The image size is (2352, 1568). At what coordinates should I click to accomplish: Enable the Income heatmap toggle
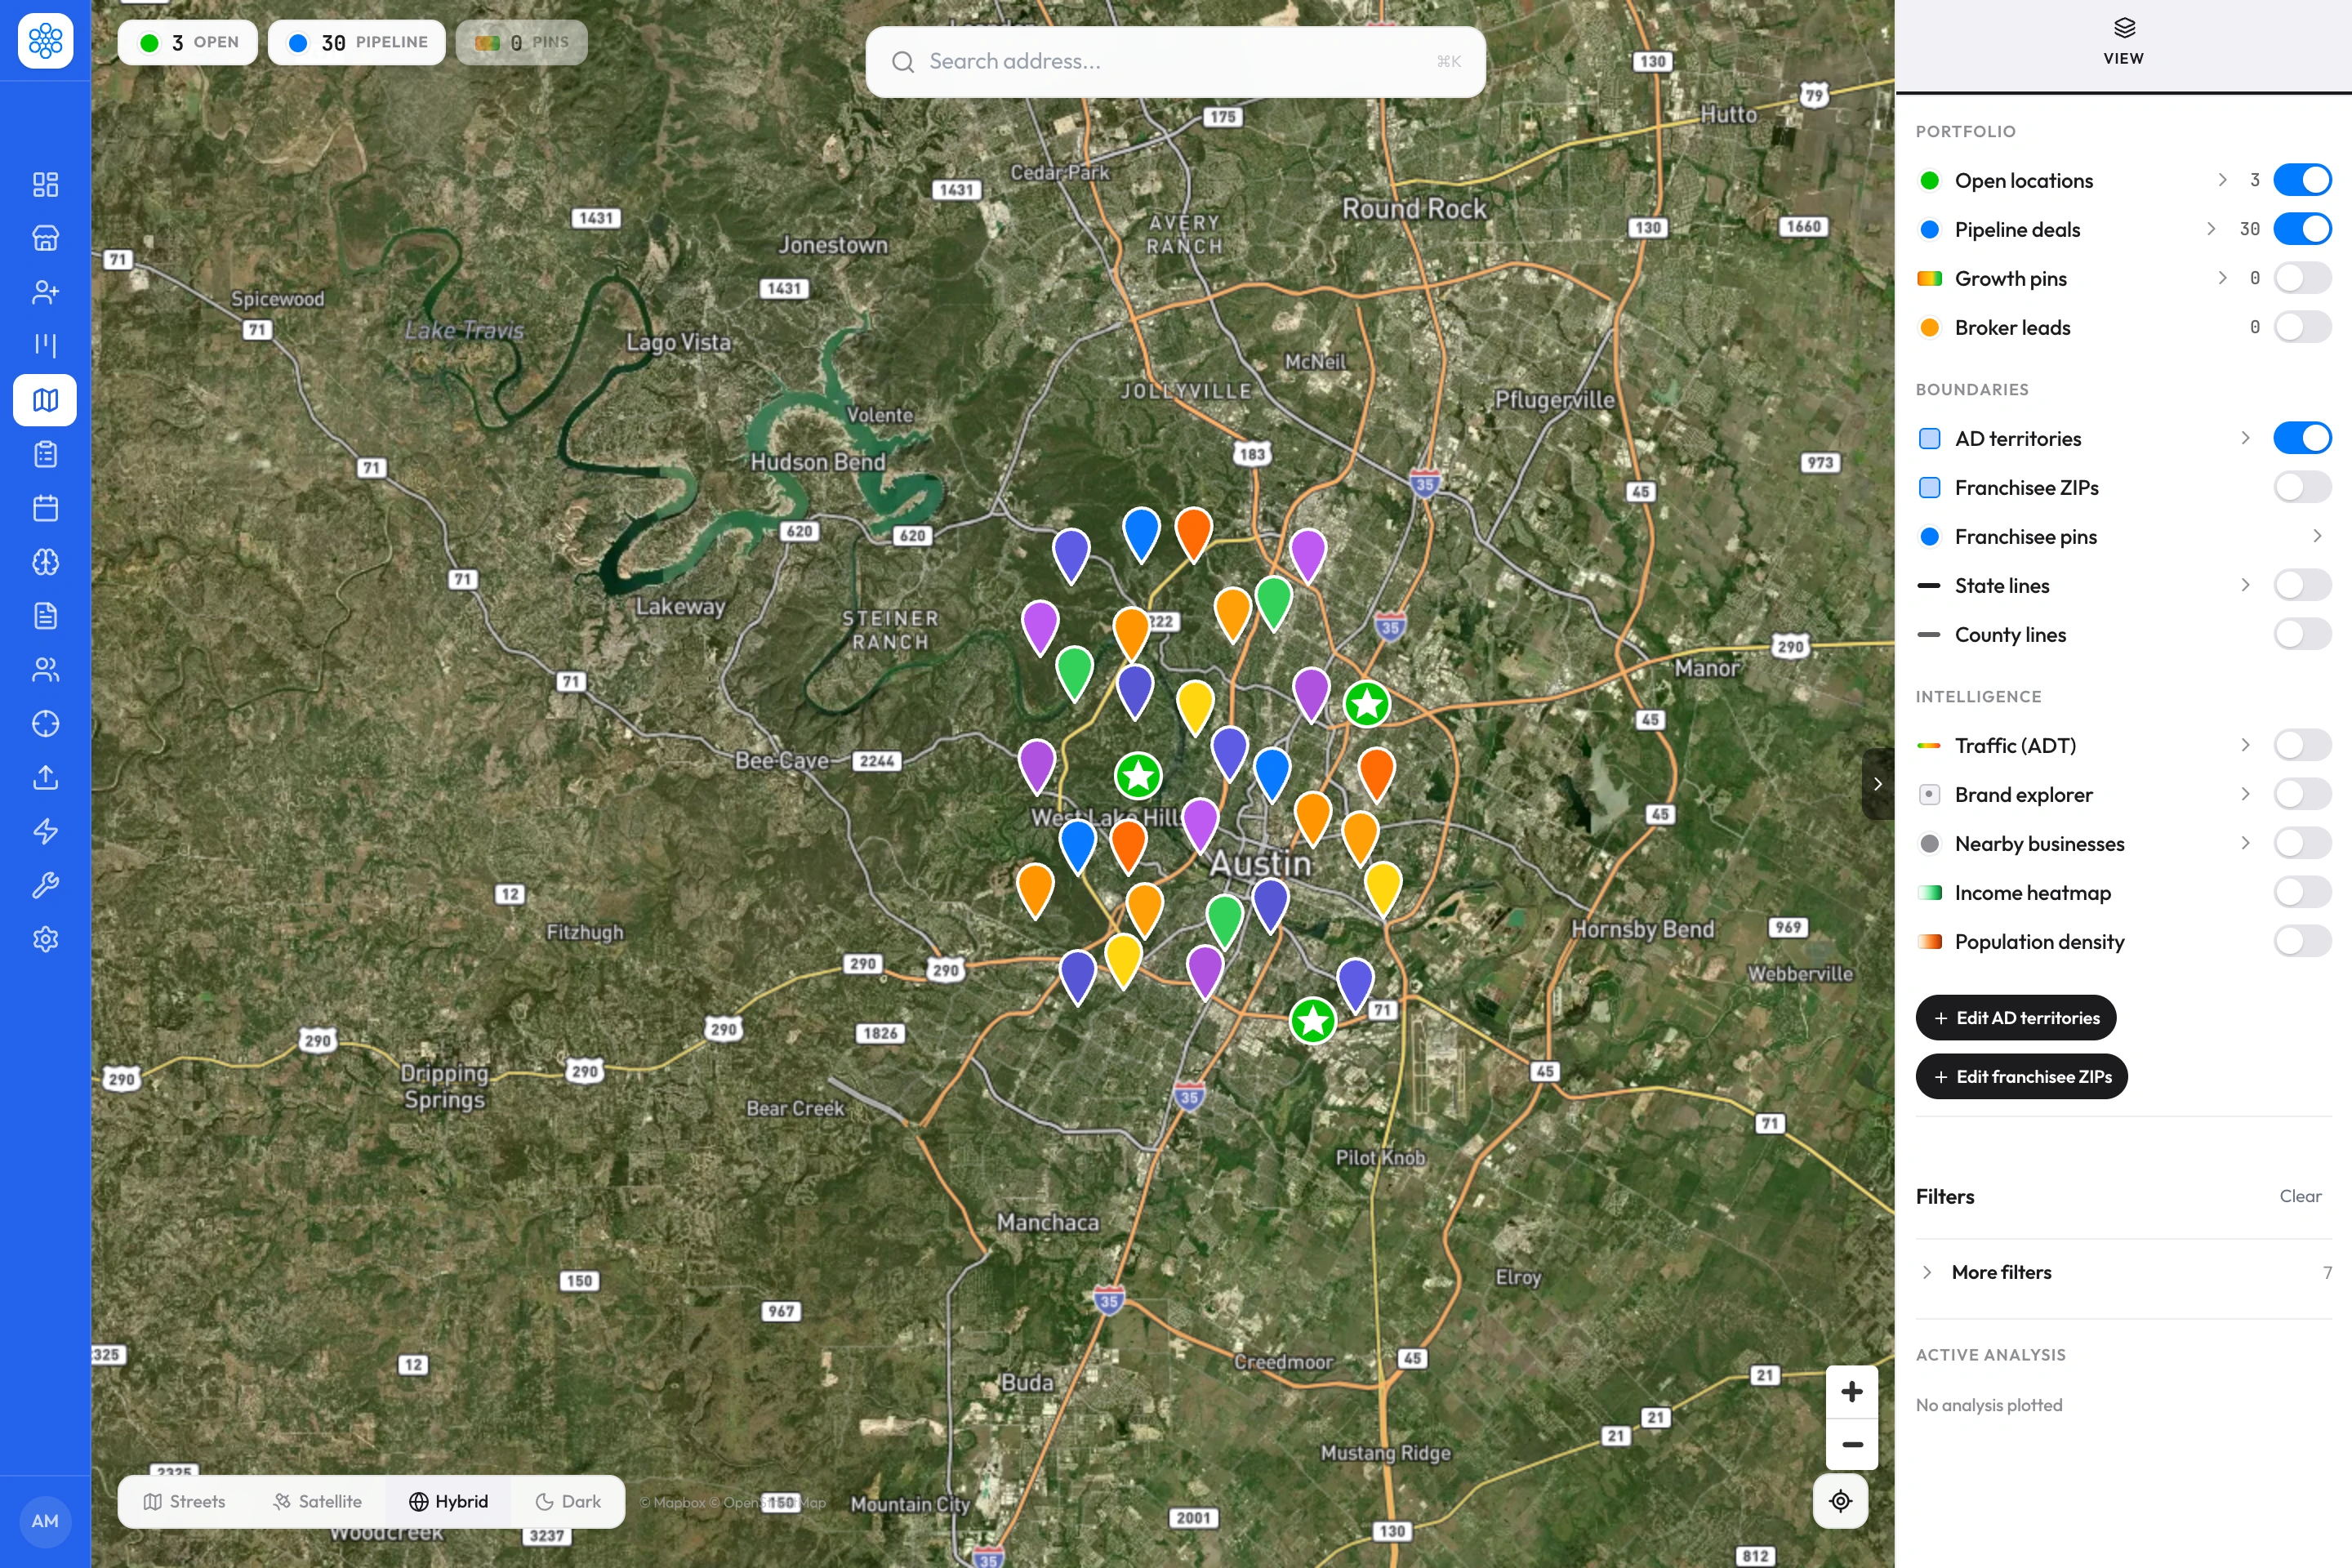point(2302,892)
